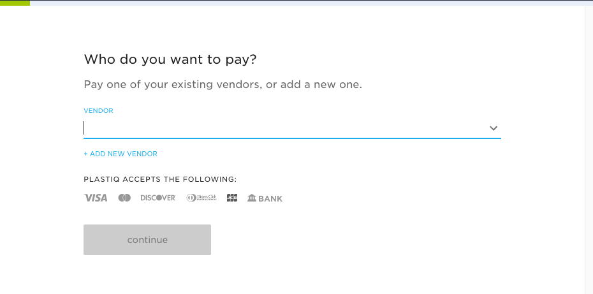The height and width of the screenshot is (294, 593).
Task: Click the blue VENDOR field label
Action: click(98, 111)
